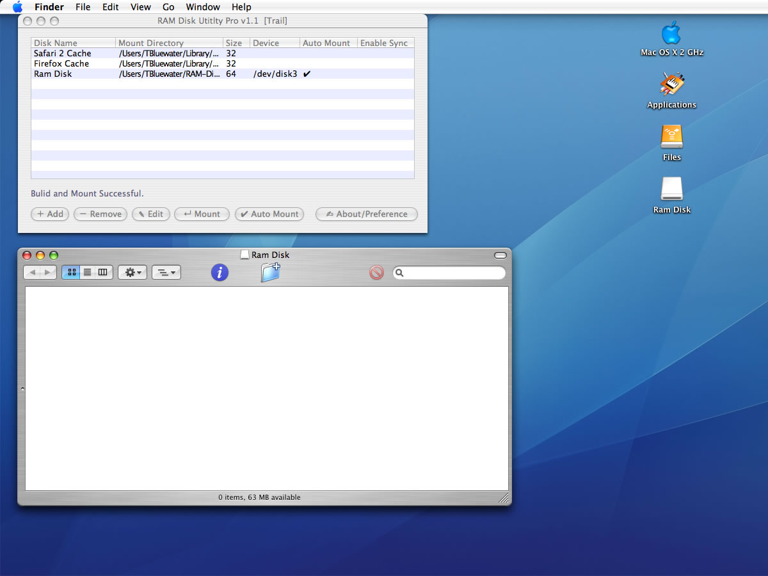Screen dimensions: 768x576
Task: Switch Finder to icon view
Action: [71, 273]
